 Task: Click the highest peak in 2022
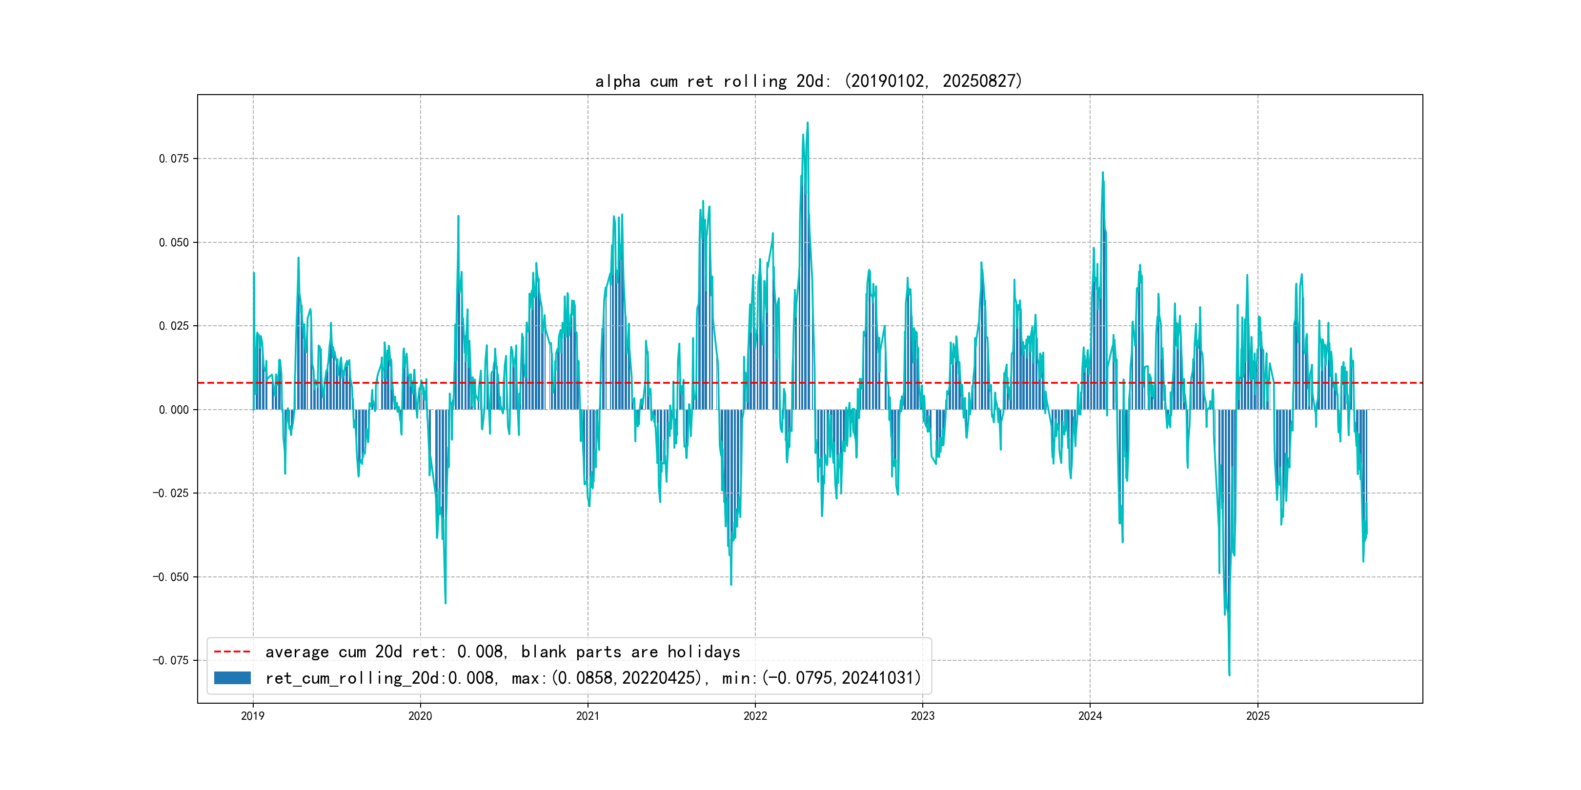click(807, 123)
